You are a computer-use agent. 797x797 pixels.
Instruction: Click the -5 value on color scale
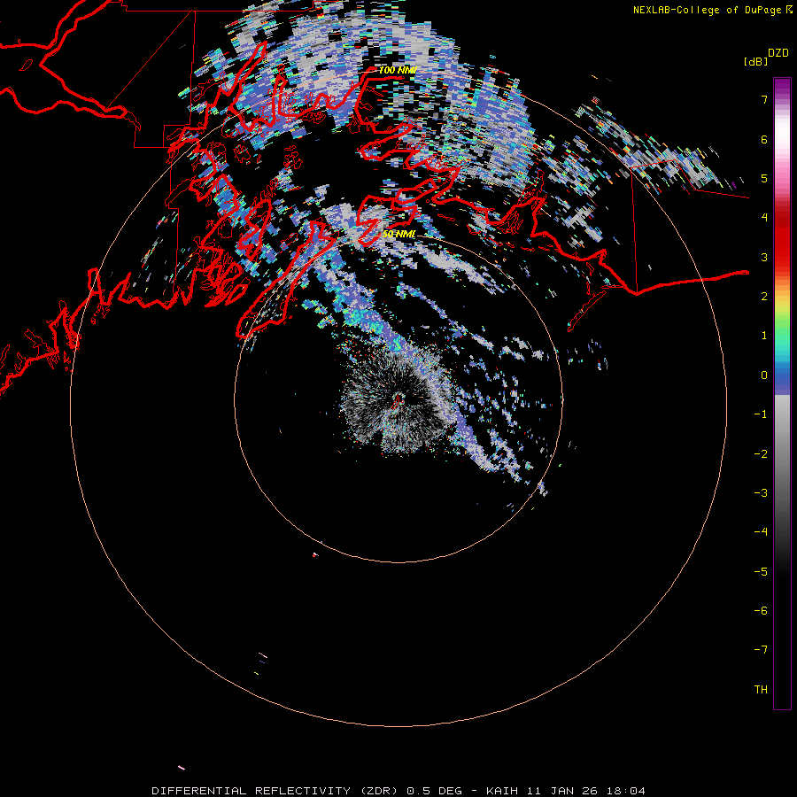point(761,572)
